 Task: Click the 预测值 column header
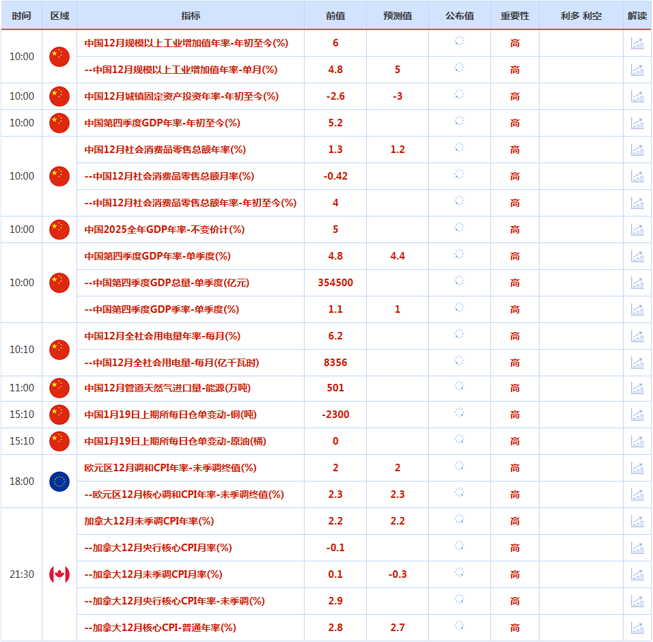398,16
